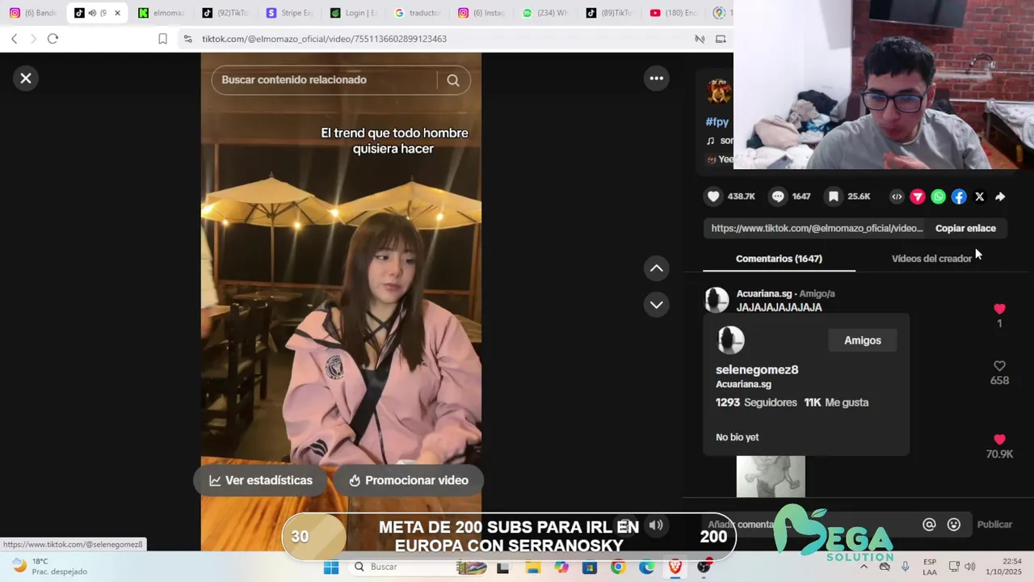Unlike the comment with 1 like
This screenshot has height=582, width=1034.
click(999, 309)
